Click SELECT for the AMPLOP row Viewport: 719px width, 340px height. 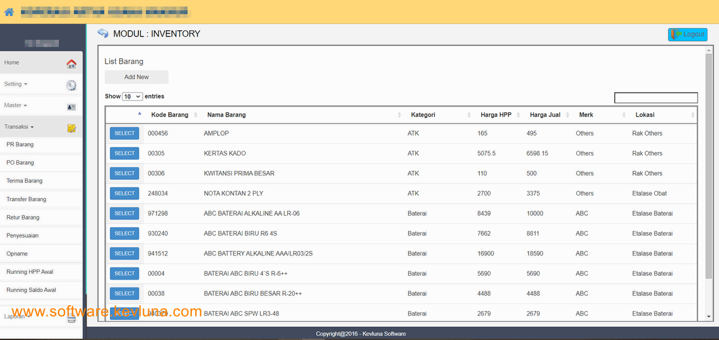pyautogui.click(x=124, y=133)
